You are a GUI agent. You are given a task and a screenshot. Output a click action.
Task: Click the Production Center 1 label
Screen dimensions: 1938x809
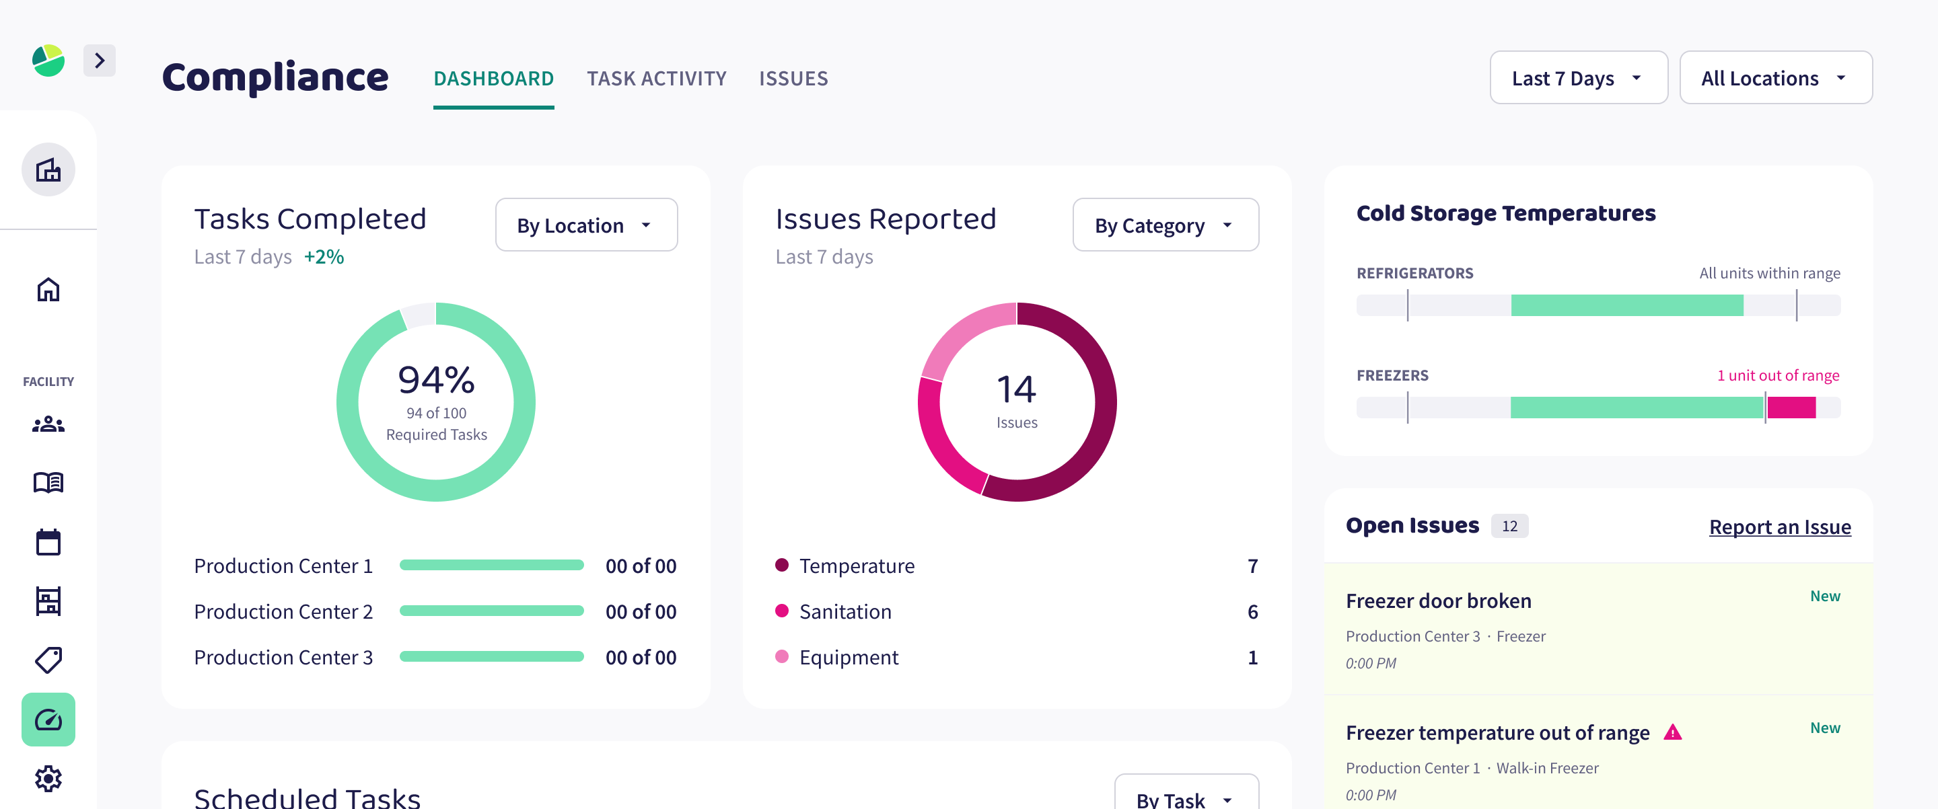[283, 566]
